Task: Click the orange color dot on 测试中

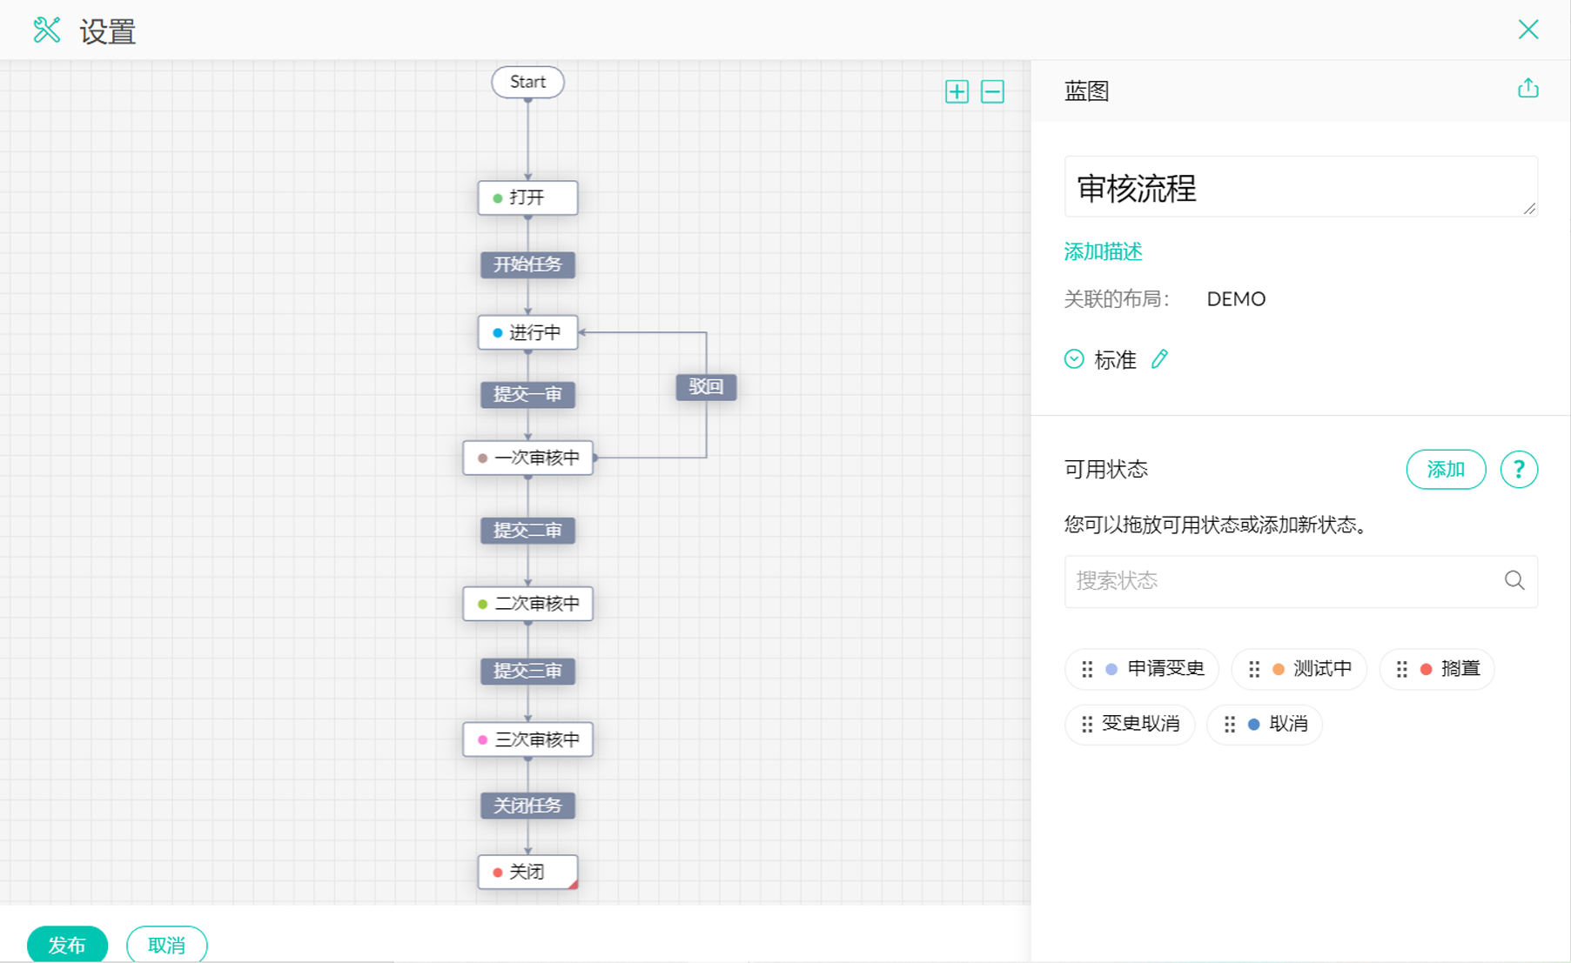Action: point(1278,669)
